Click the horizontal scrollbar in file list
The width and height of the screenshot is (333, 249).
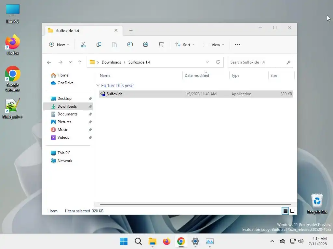[x=195, y=205]
